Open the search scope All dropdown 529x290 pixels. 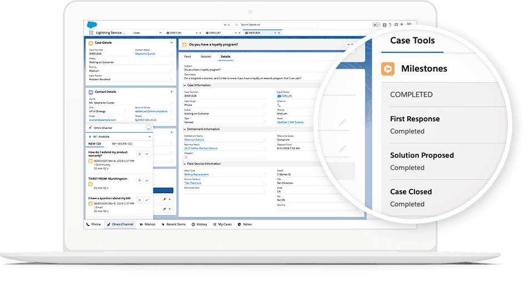click(x=226, y=25)
